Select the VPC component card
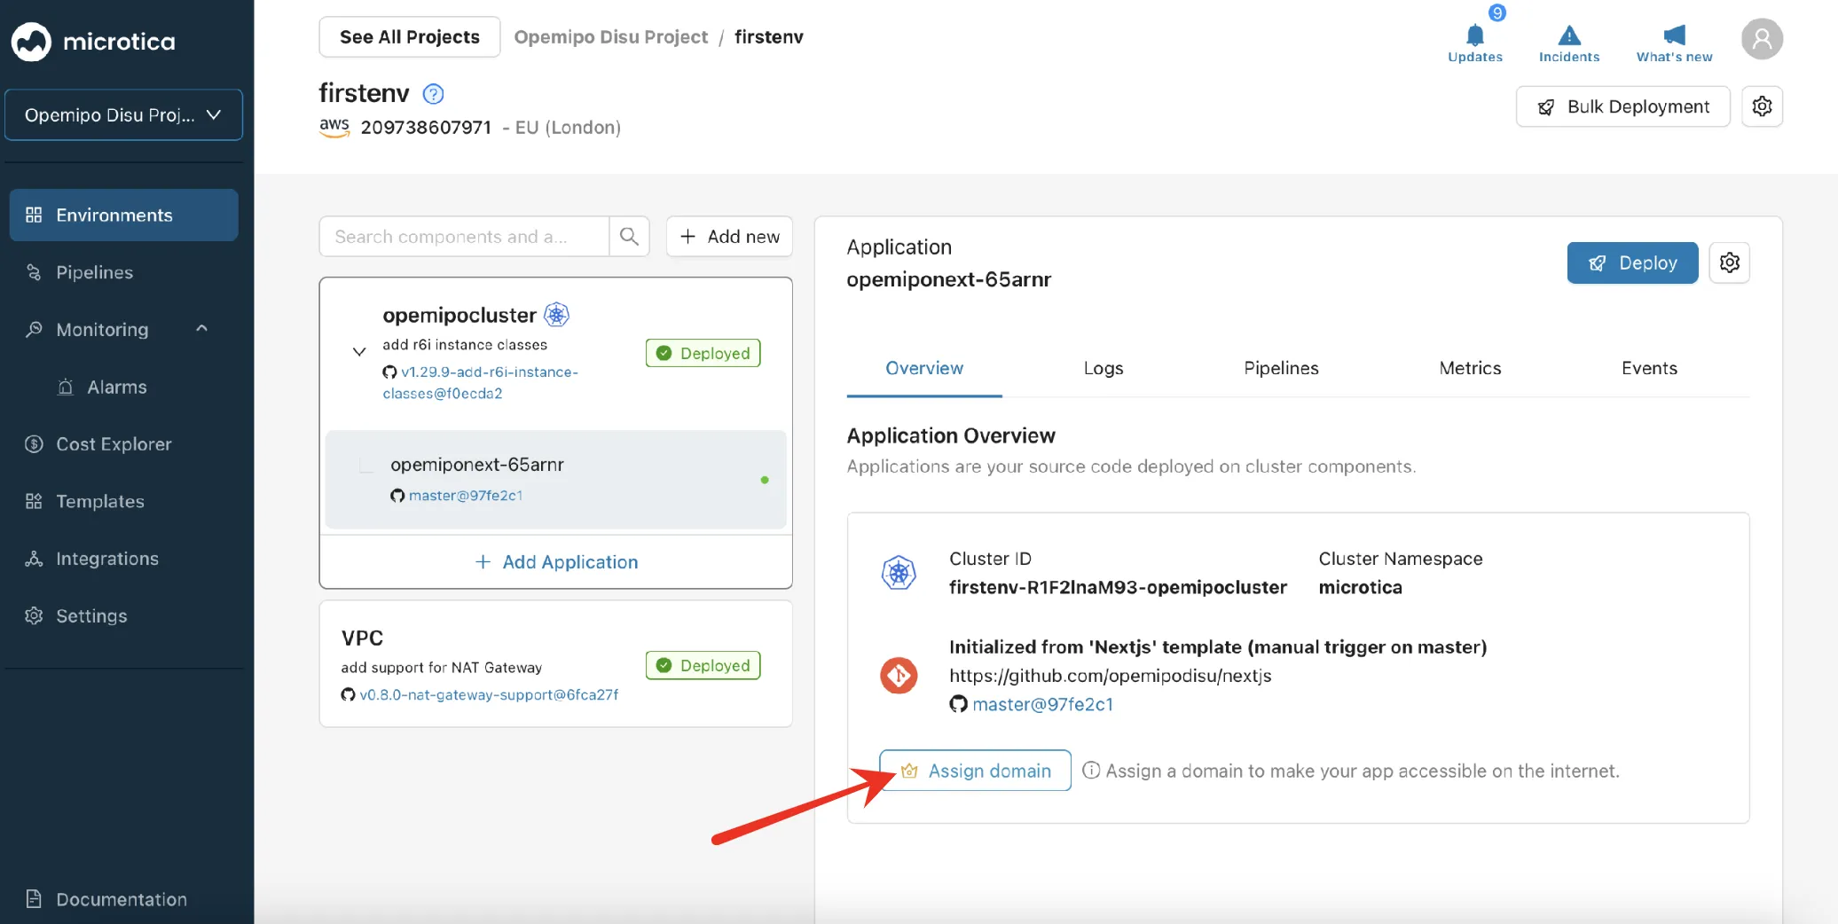1838x924 pixels. (x=556, y=664)
